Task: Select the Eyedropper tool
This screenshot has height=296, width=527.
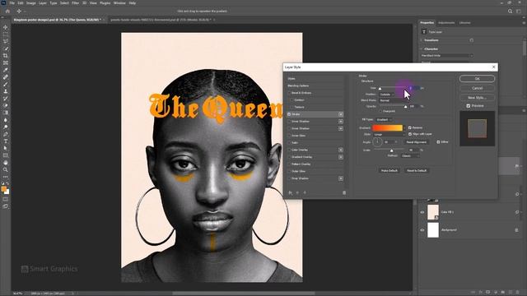Action: 6,70
